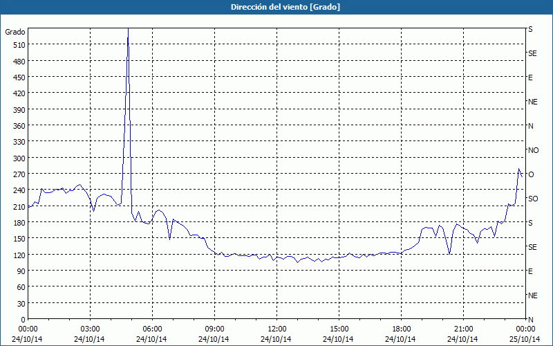Click the NO compass label
The image size is (553, 346).
533,150
